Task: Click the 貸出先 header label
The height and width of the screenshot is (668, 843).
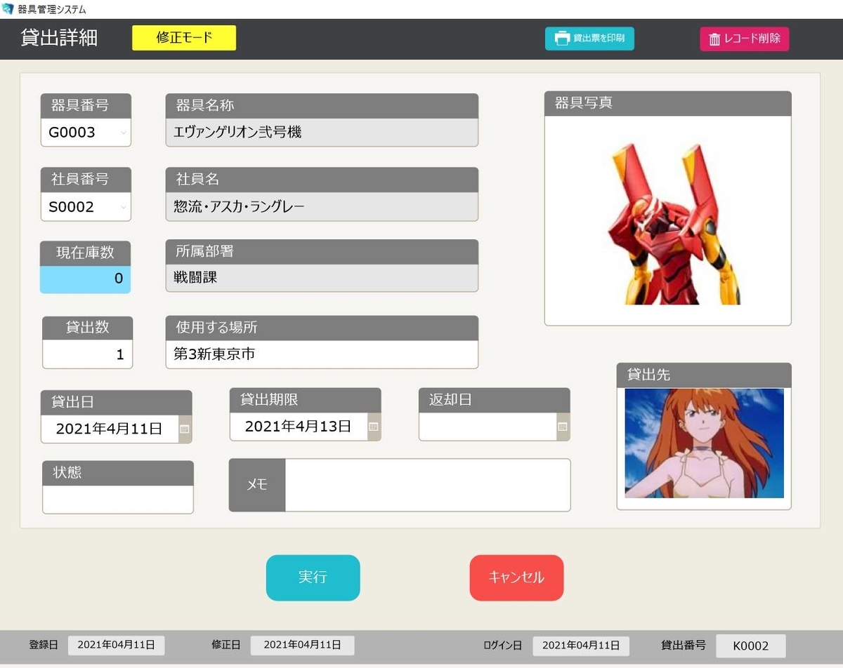Action: point(648,375)
